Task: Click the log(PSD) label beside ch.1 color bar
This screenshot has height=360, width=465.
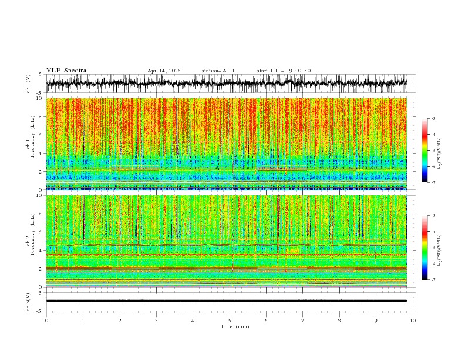Action: [439, 154]
